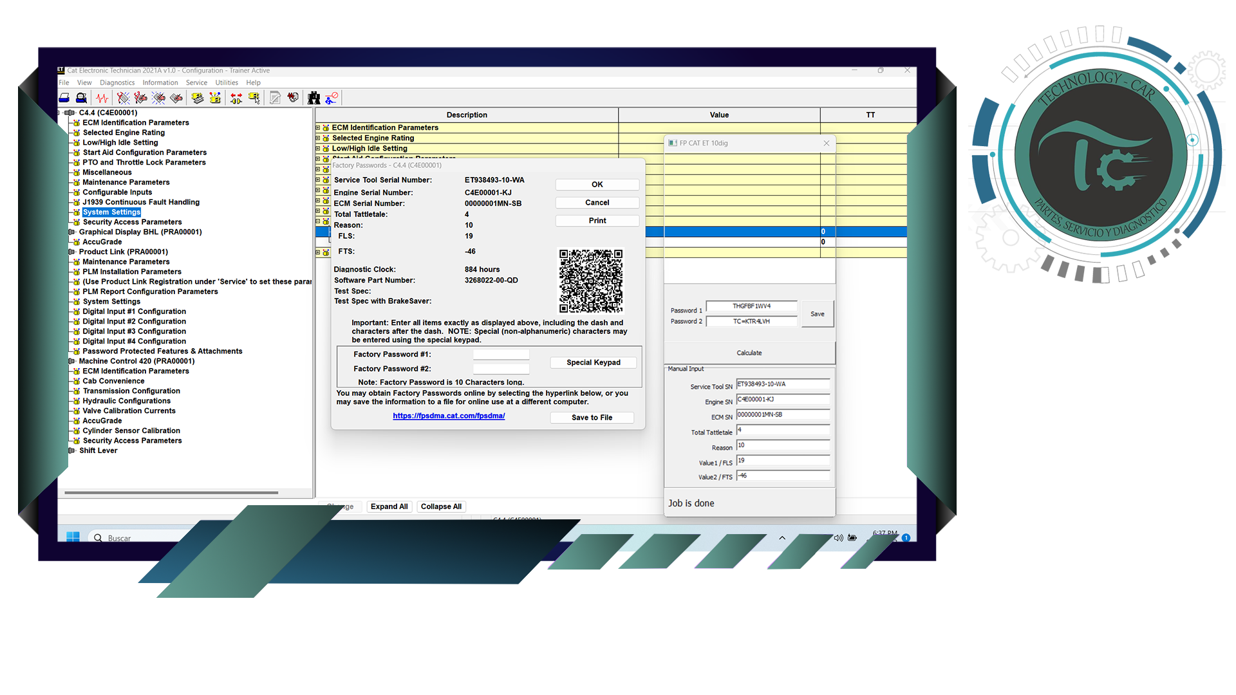
Task: Open the Diagnostics menu
Action: 117,82
